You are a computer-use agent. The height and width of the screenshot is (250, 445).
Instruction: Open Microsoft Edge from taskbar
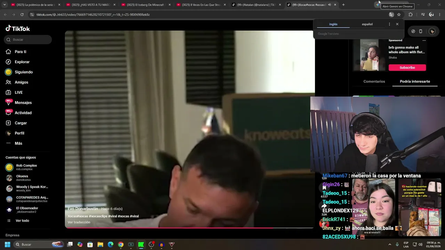tap(111, 244)
